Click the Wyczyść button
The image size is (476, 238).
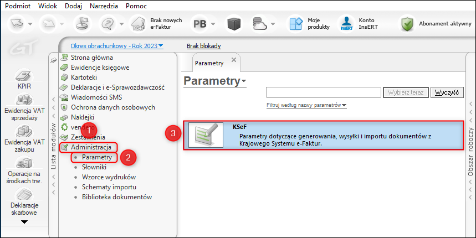447,92
